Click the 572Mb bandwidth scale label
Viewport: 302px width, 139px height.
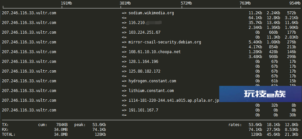click(x=187, y=3)
